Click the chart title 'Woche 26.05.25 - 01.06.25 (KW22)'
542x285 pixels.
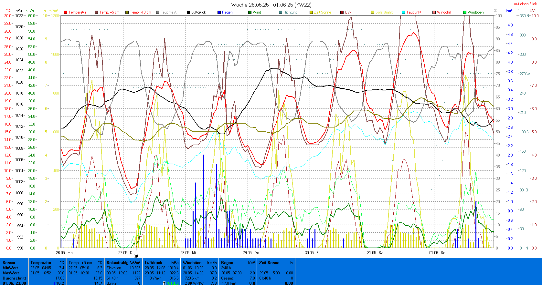(x=271, y=5)
